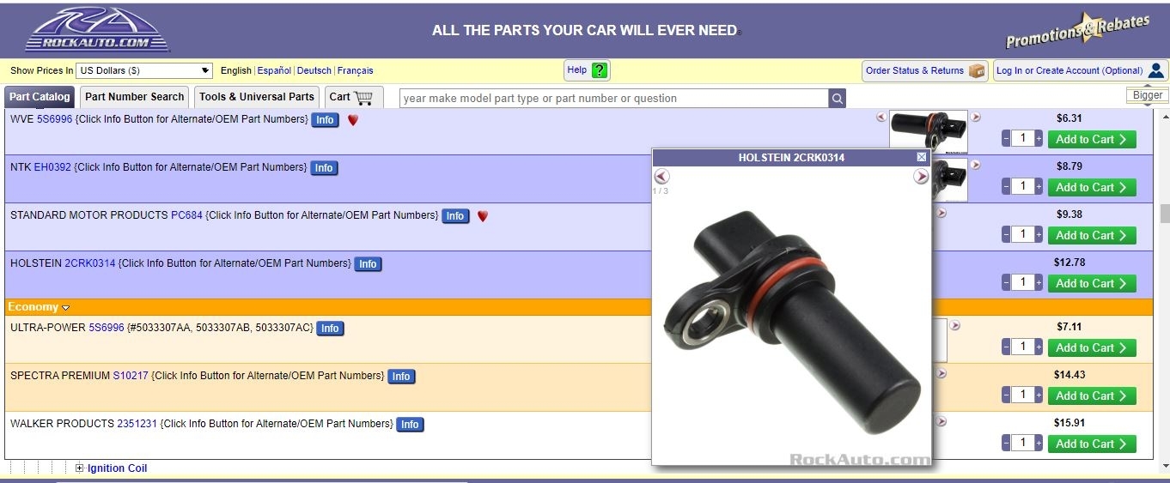This screenshot has width=1170, height=483.
Task: Collapse the Economy section arrow
Action: (66, 307)
